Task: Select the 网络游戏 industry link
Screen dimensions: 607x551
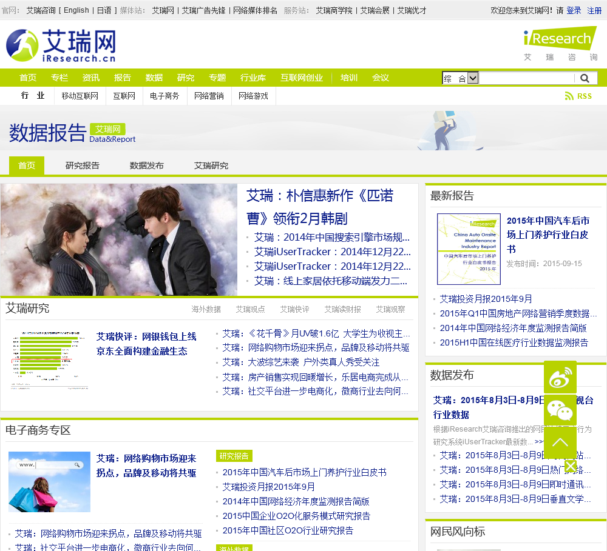Action: [x=254, y=96]
